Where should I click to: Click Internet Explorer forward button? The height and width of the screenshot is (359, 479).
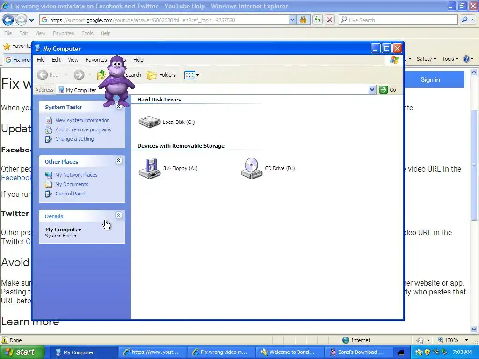(x=21, y=20)
